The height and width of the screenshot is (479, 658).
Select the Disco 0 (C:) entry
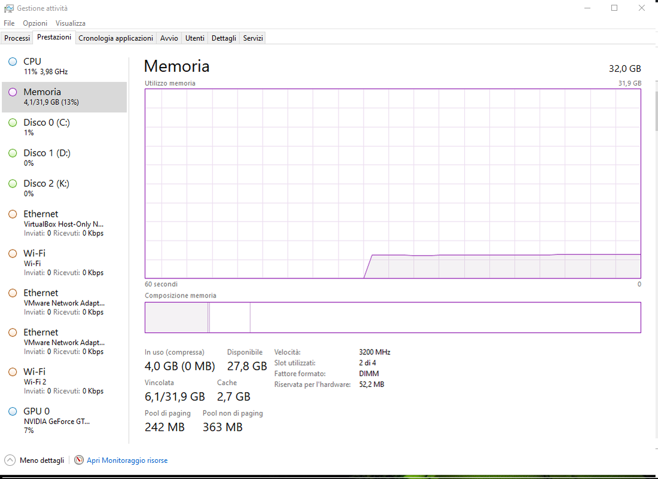tap(64, 128)
